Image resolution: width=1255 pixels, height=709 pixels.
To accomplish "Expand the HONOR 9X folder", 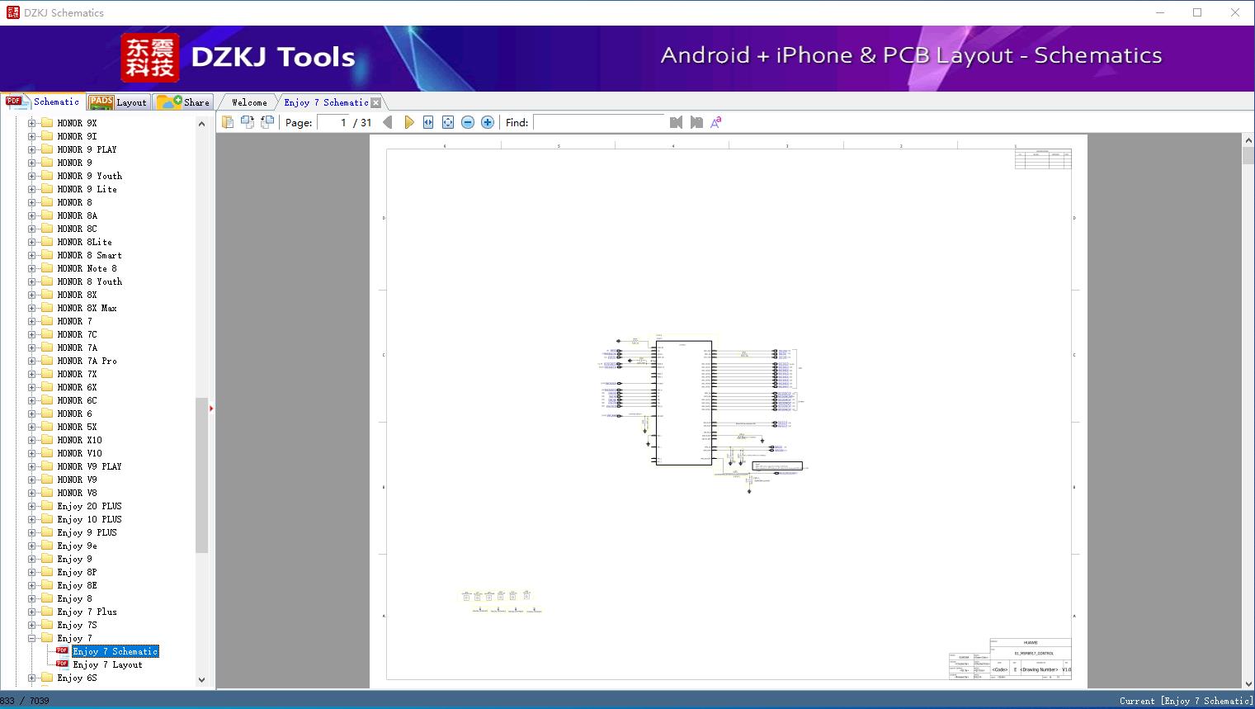I will tap(32, 123).
